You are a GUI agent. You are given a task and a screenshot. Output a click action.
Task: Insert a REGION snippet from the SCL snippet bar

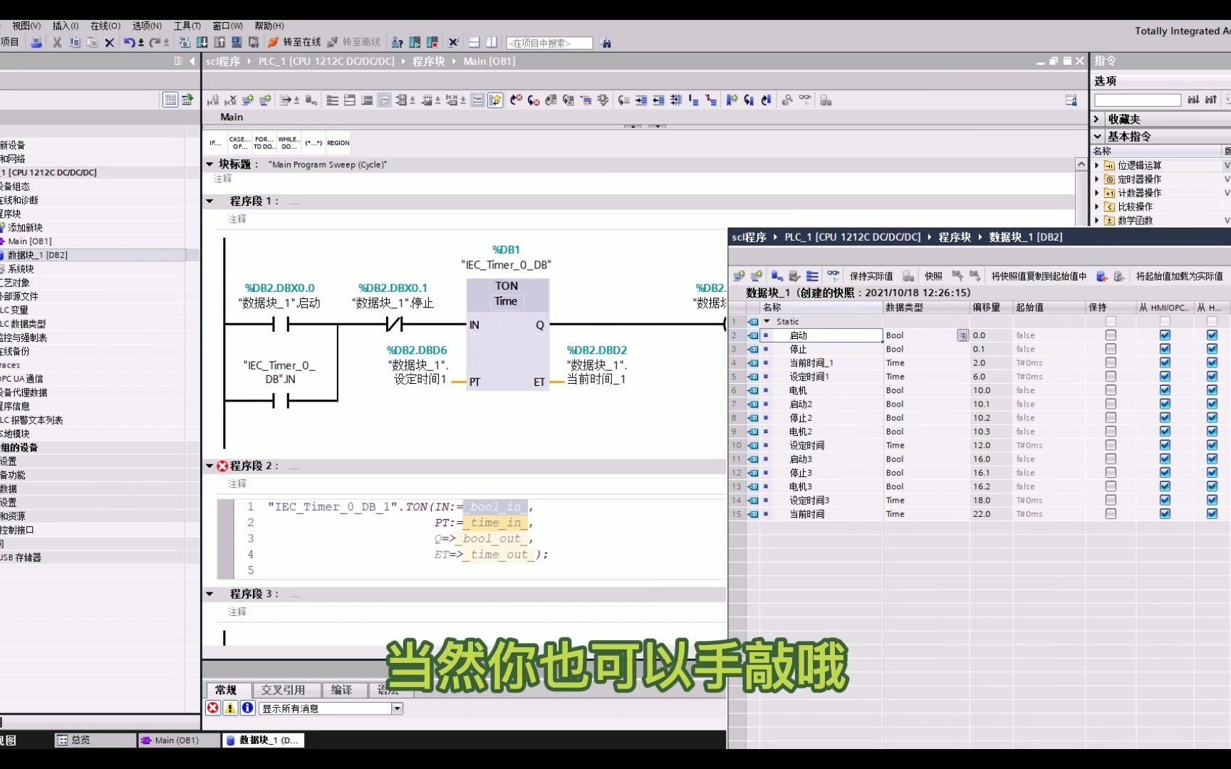pyautogui.click(x=338, y=142)
